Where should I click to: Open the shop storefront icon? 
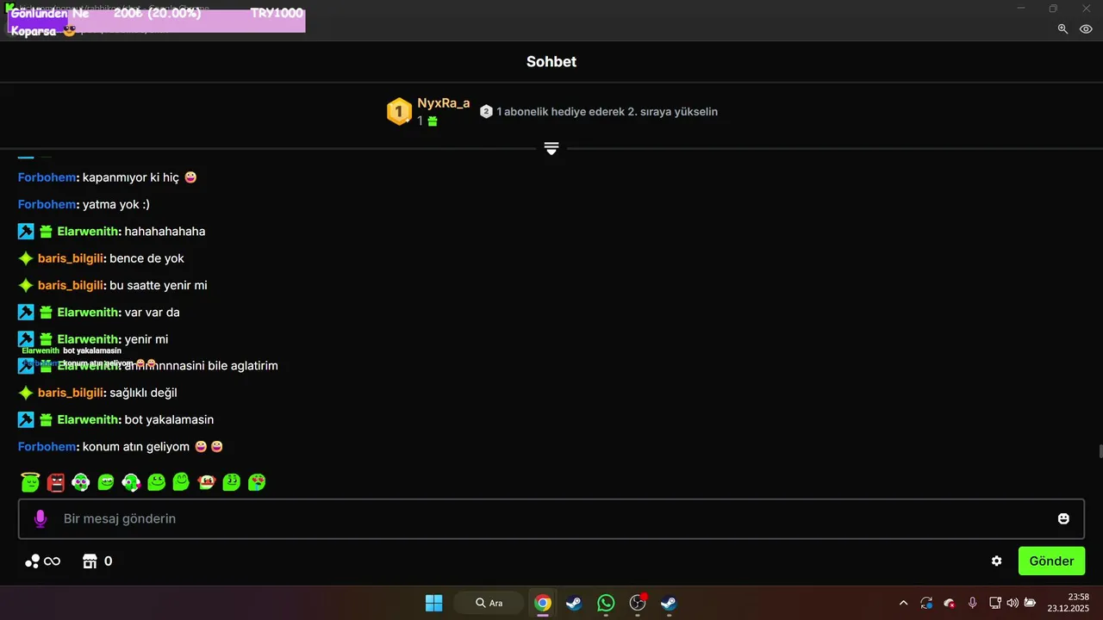point(90,561)
